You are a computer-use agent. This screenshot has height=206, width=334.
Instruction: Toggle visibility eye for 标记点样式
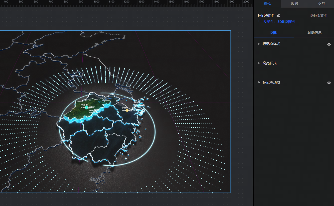(329, 44)
